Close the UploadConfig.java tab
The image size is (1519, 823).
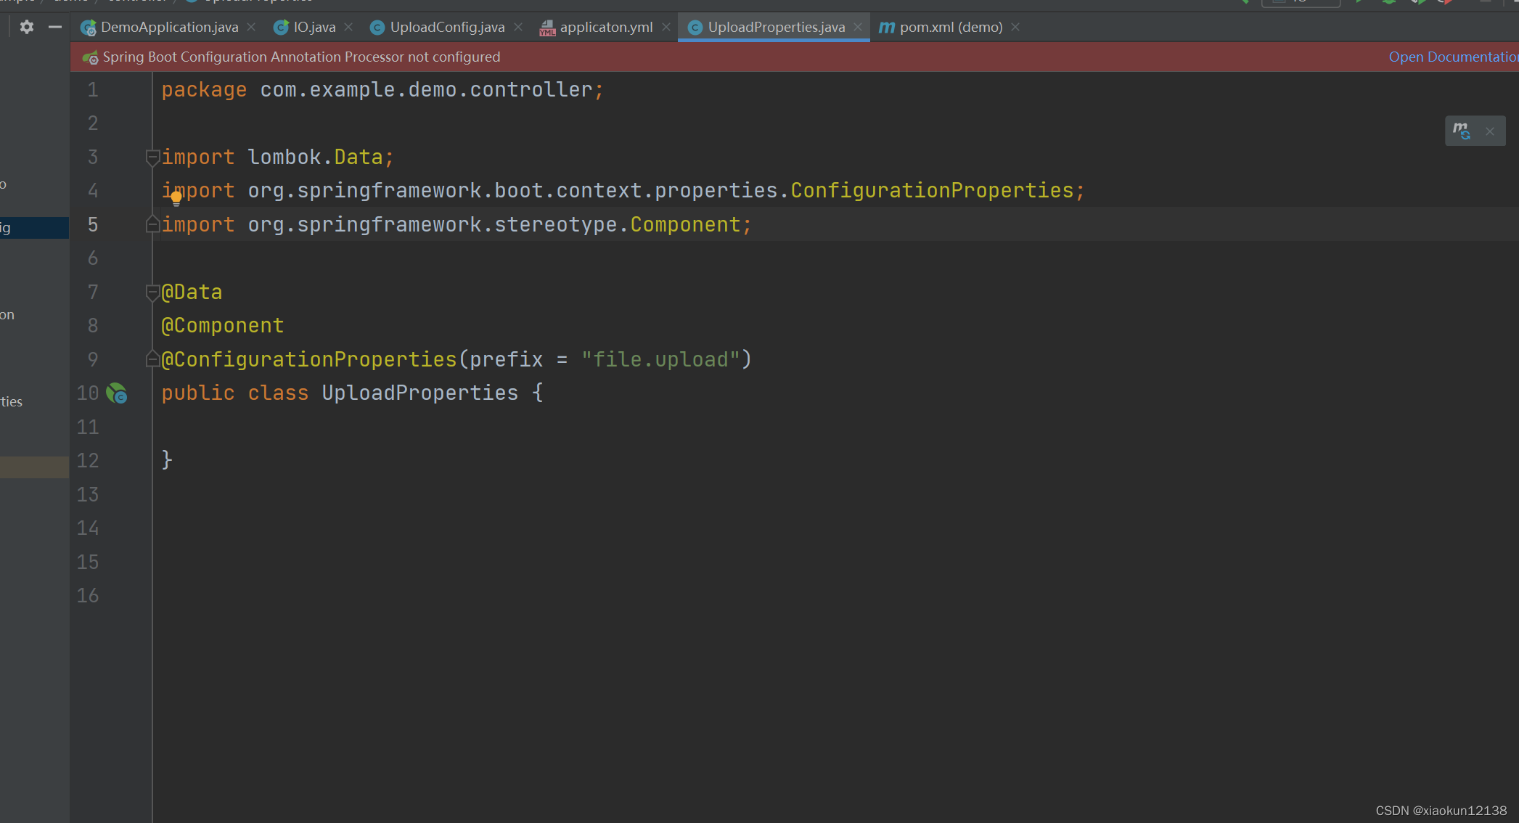tap(518, 27)
